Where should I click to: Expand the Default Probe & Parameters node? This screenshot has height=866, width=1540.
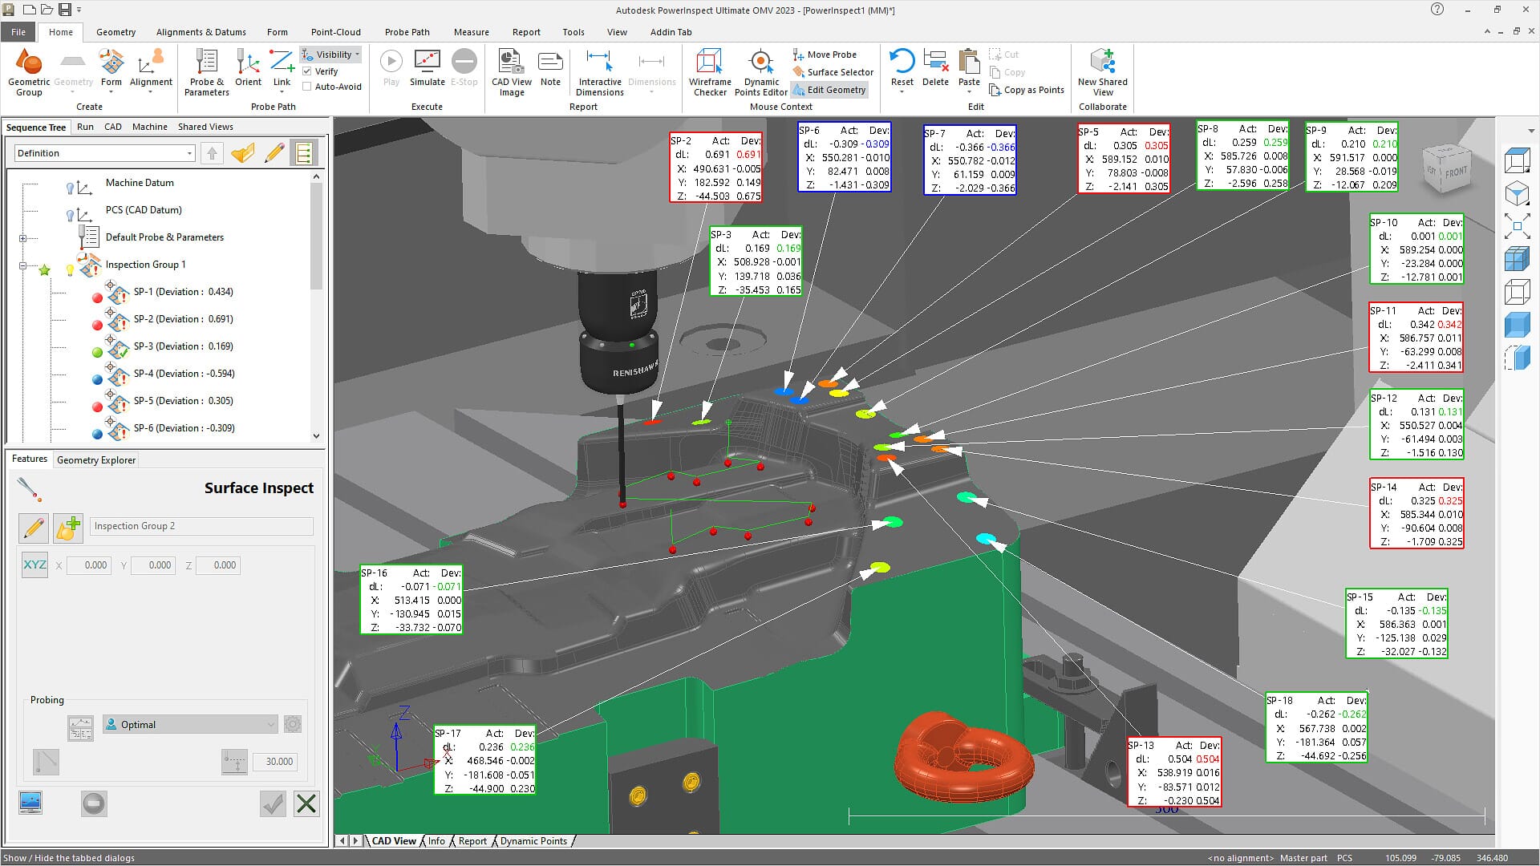point(24,237)
